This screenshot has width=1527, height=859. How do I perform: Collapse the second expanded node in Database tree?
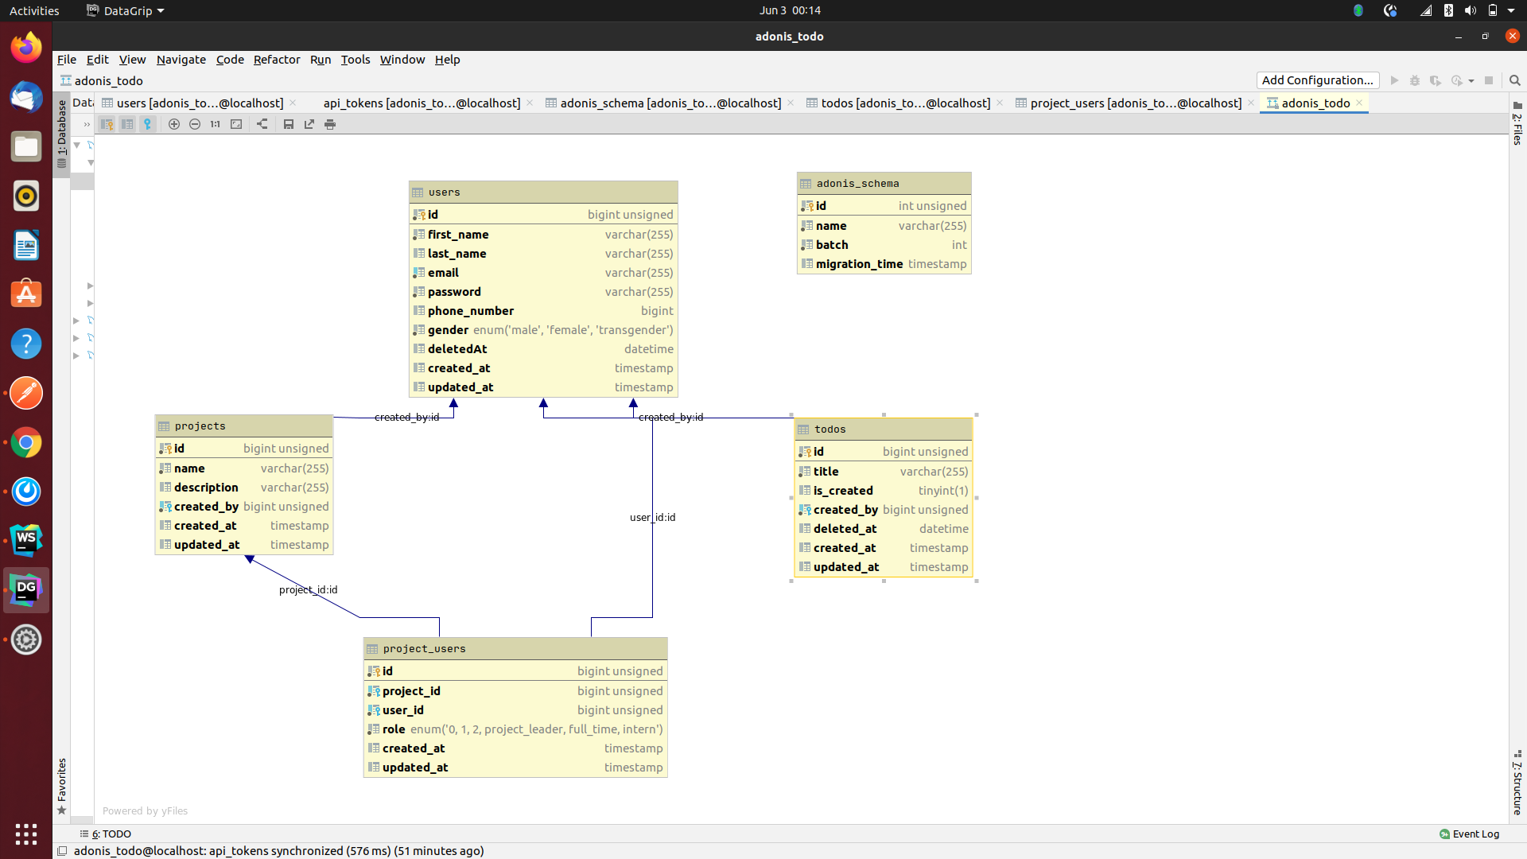pos(91,163)
